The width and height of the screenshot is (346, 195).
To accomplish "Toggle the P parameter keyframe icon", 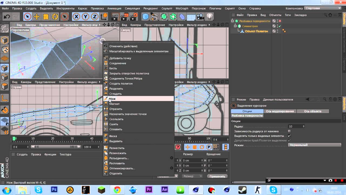I will click(209, 147).
